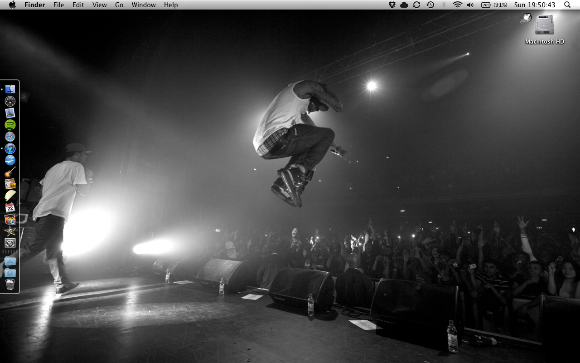Screen dimensions: 580x363
Task: Open the Dropbox menu bar icon
Action: [392, 5]
